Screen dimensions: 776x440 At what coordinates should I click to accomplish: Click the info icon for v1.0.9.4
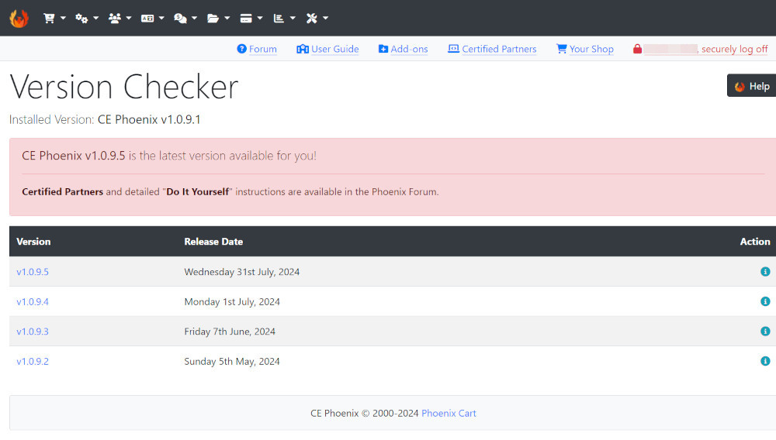click(765, 301)
